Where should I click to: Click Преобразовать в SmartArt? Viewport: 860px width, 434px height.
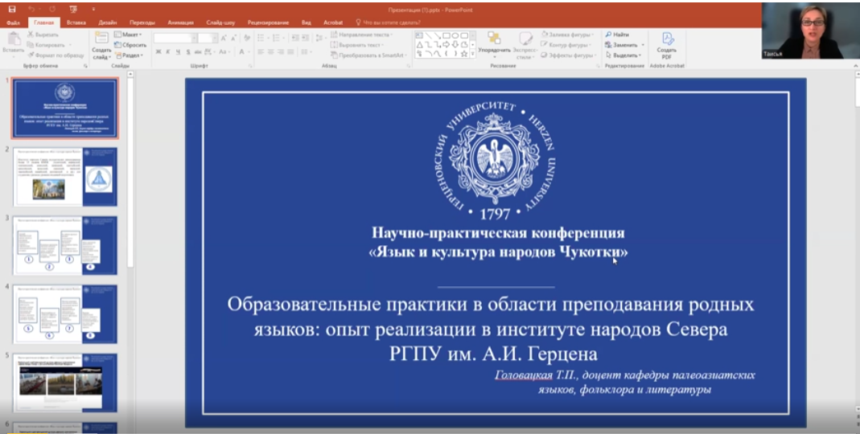pyautogui.click(x=368, y=55)
